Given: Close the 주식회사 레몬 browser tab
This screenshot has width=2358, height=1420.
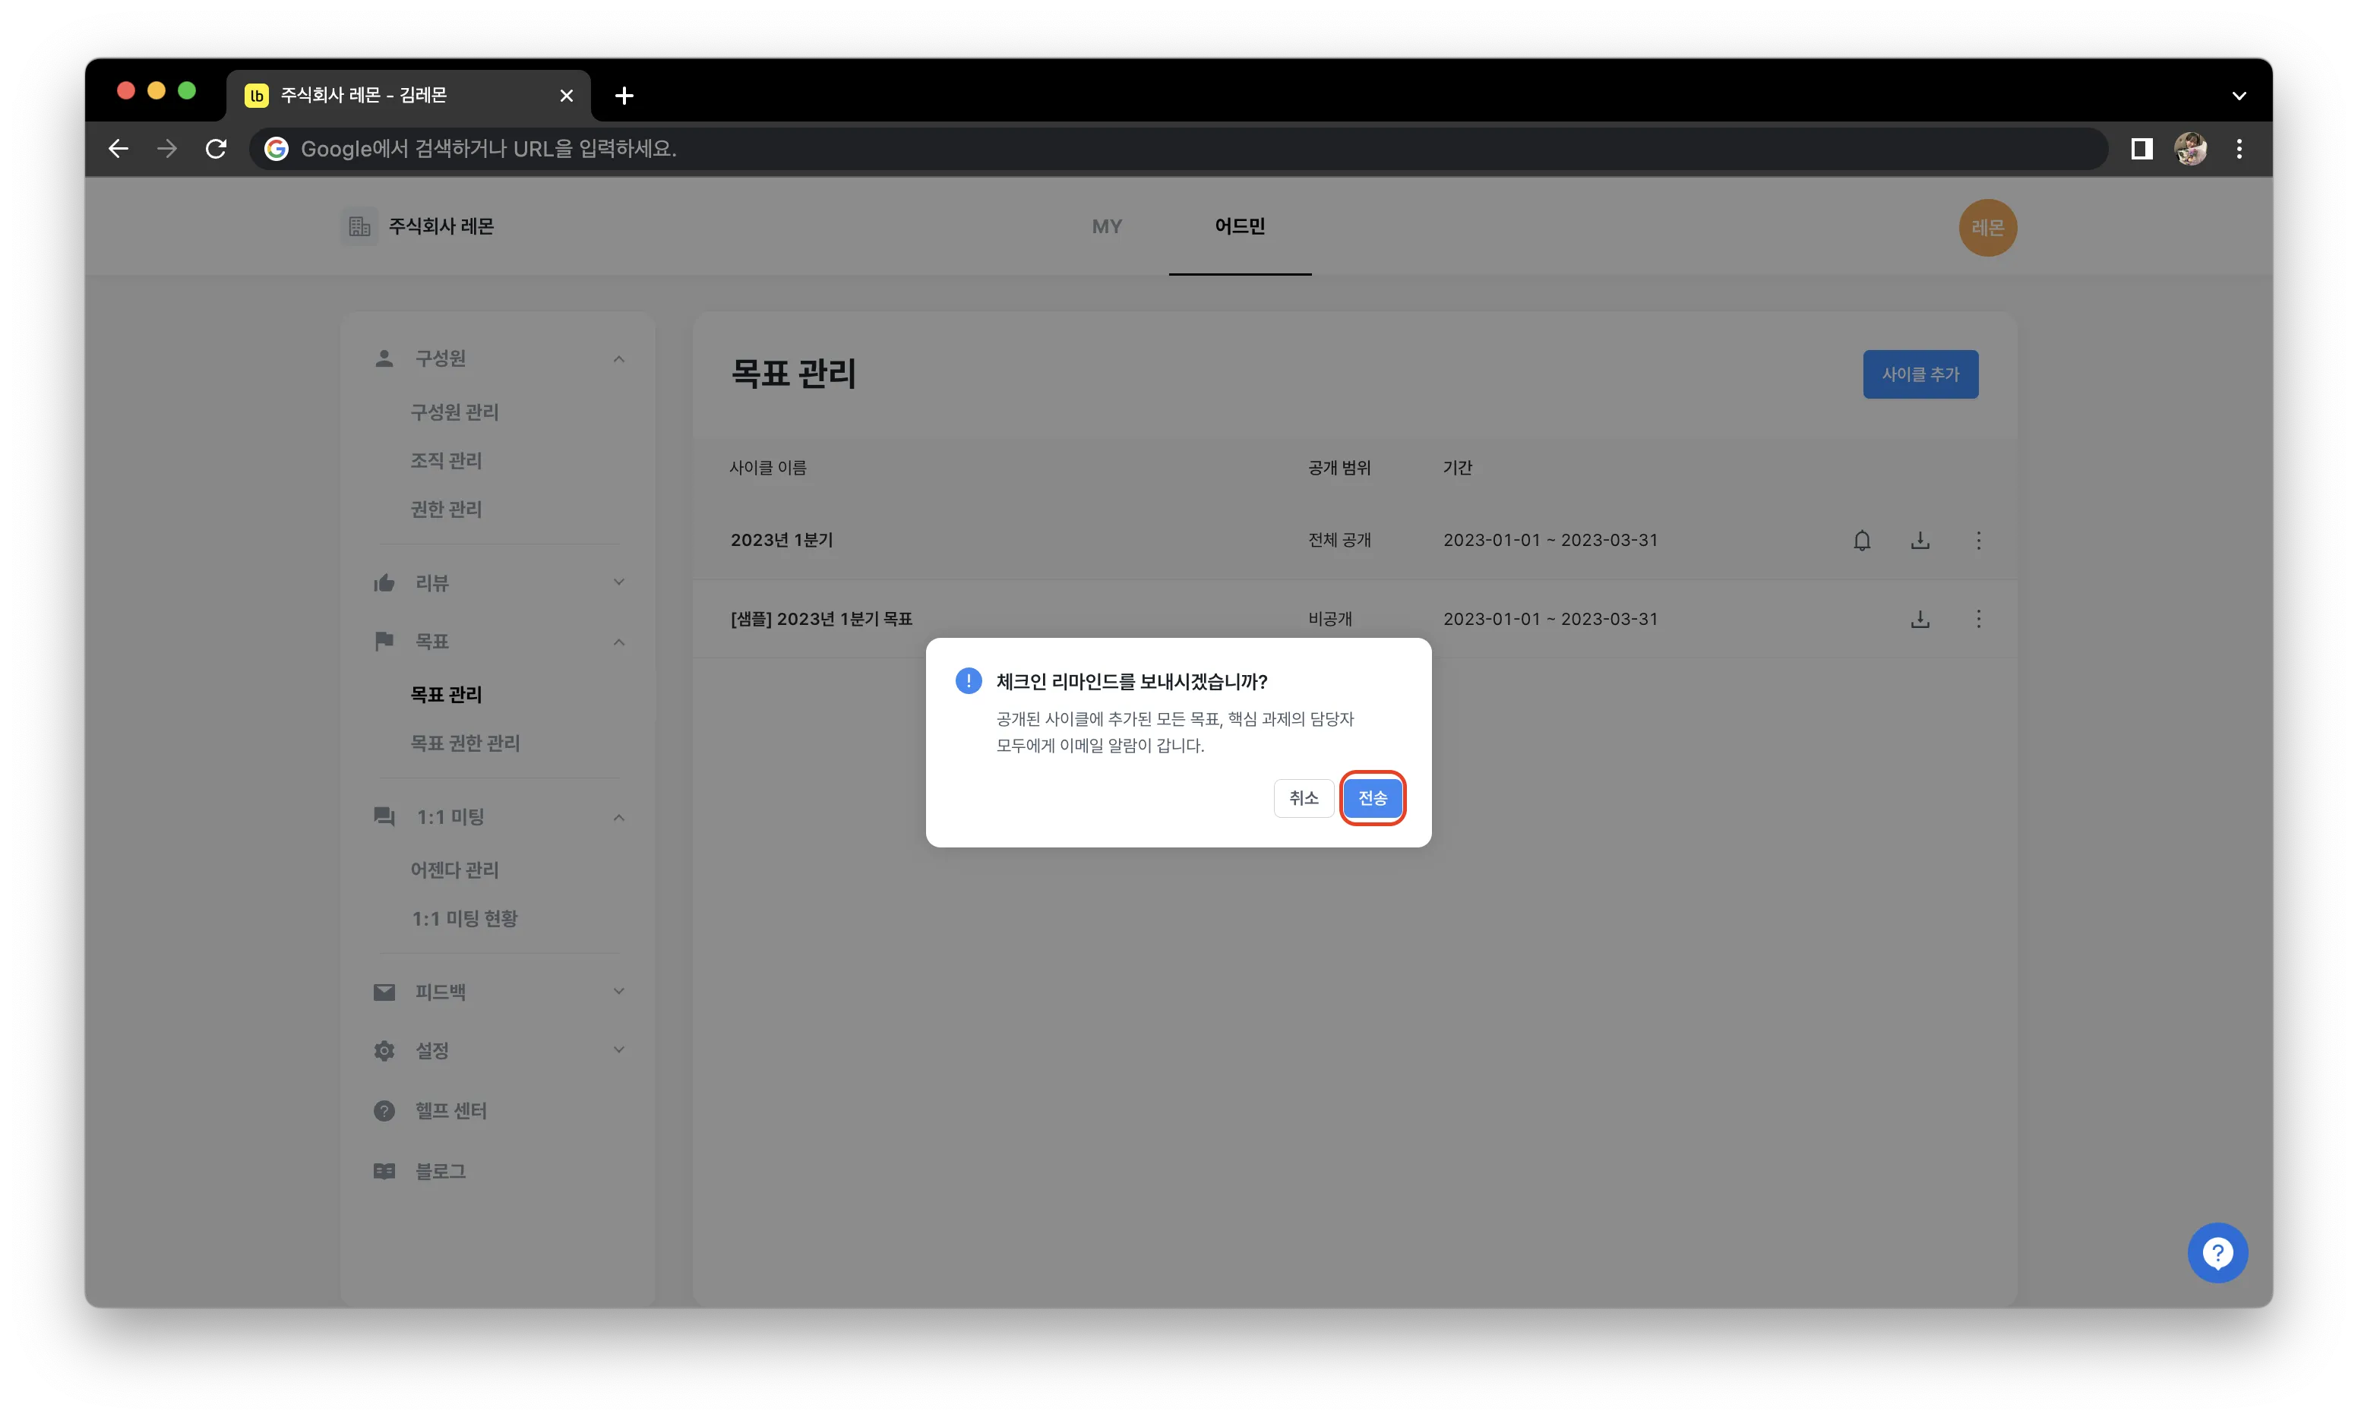Looking at the screenshot, I should (566, 96).
